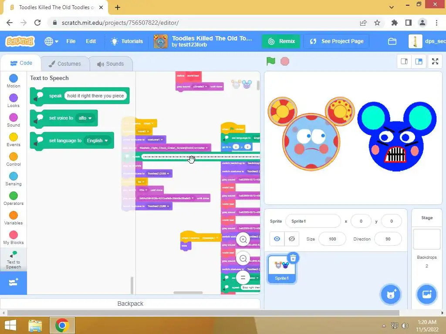Screen dimensions: 446x334
Task: Select the Stage backdrop thumbnail
Action: coord(427,239)
